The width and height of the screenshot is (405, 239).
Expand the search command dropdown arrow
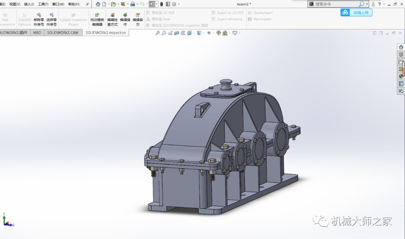coord(367,4)
